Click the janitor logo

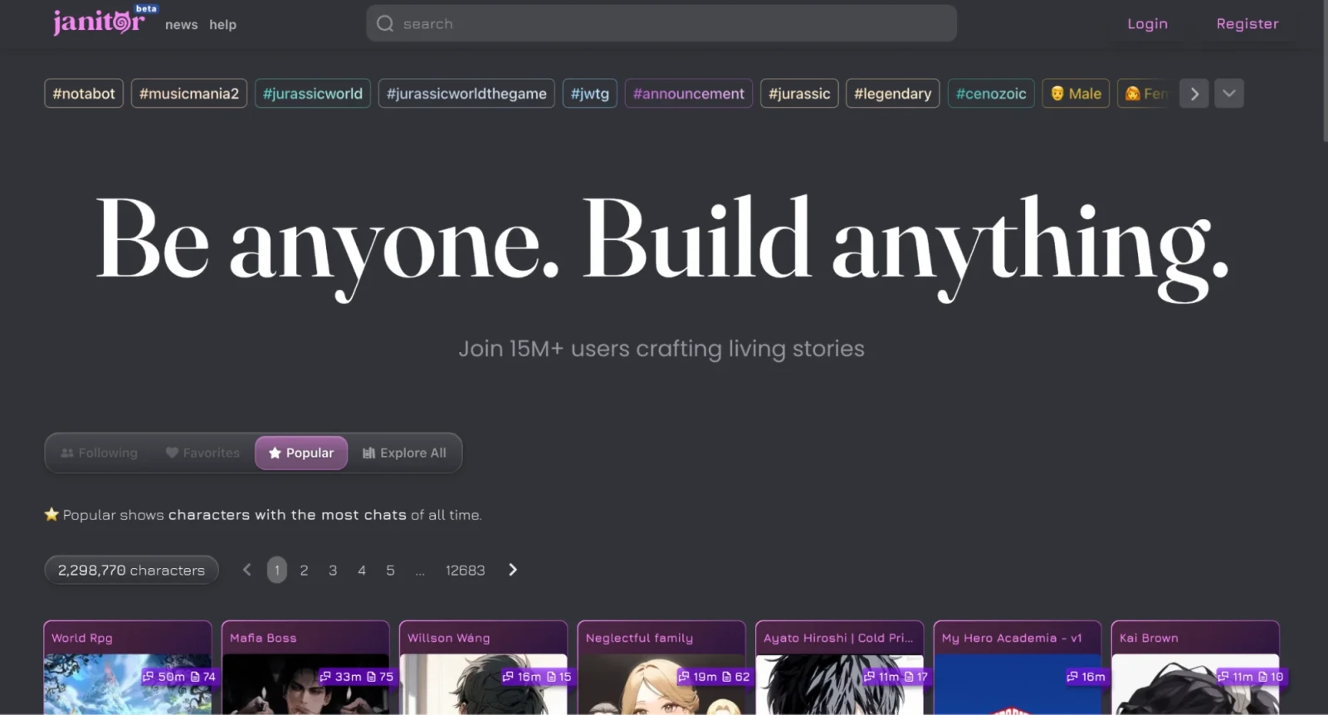(x=99, y=21)
